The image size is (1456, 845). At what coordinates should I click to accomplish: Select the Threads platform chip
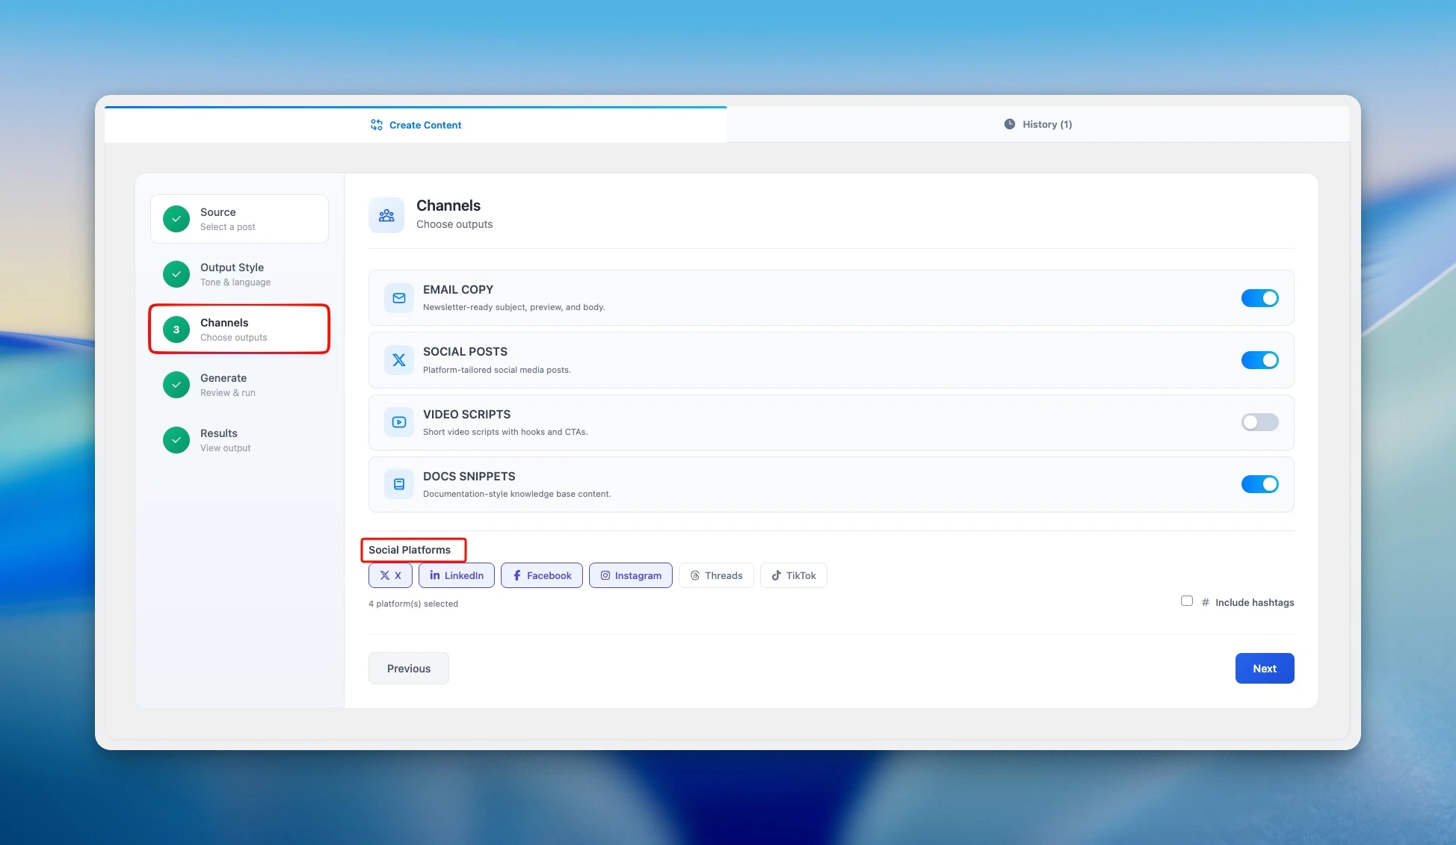click(715, 575)
